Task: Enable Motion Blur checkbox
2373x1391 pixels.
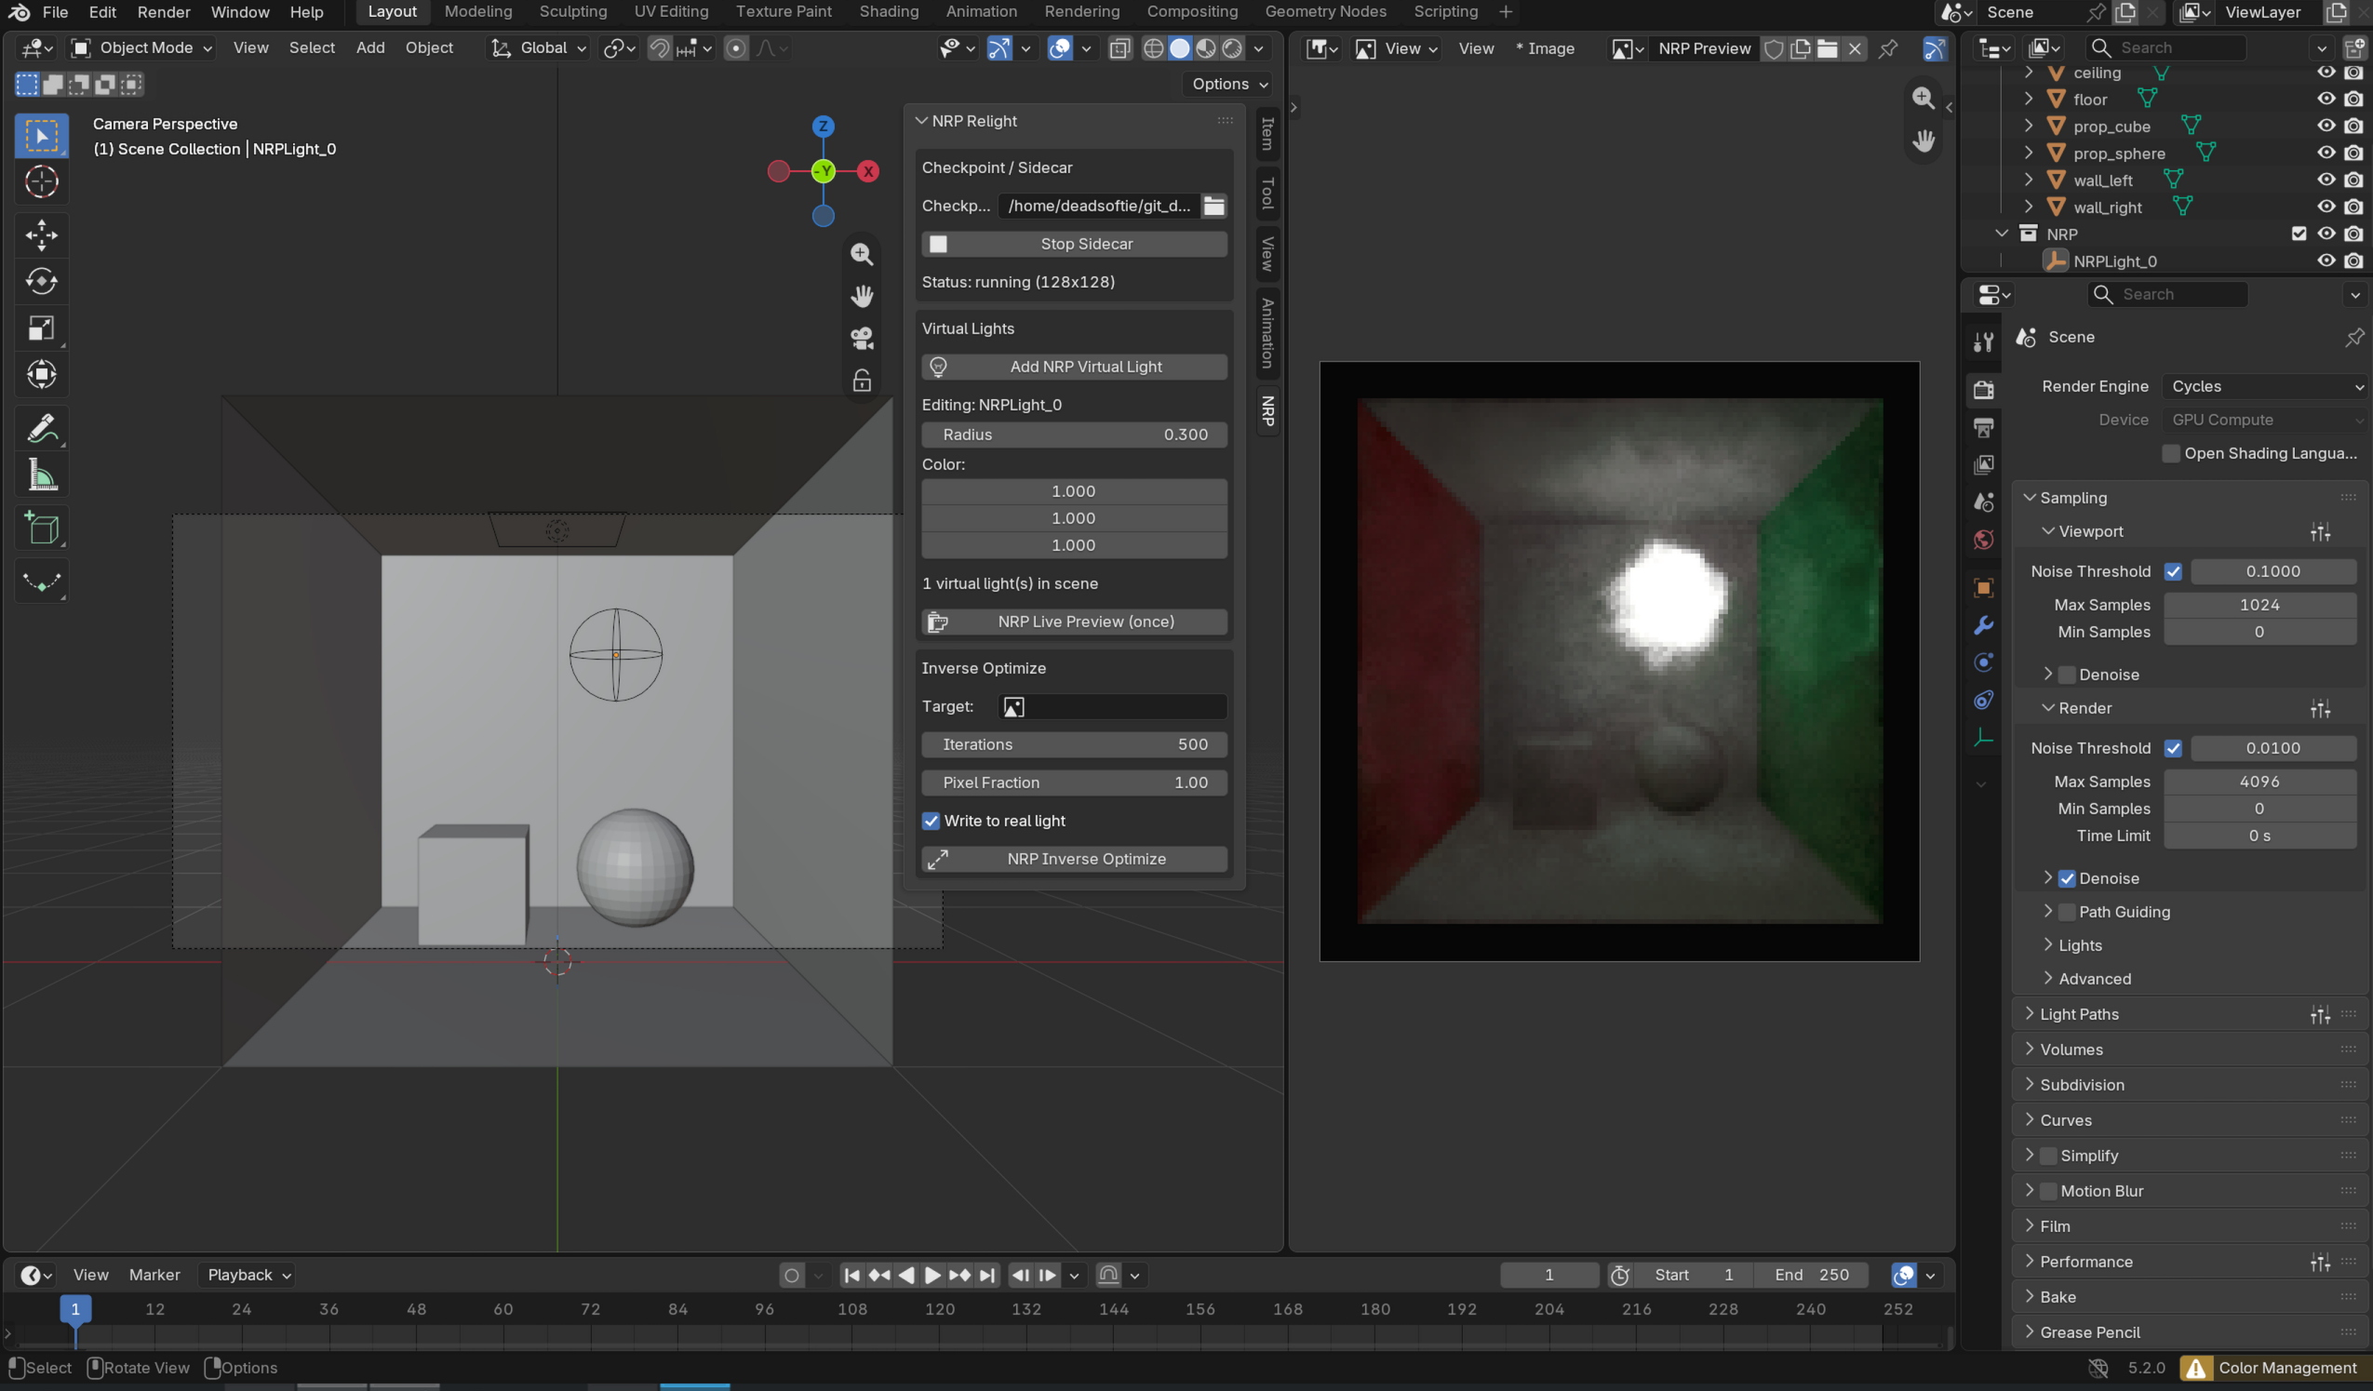Action: 2048,1191
